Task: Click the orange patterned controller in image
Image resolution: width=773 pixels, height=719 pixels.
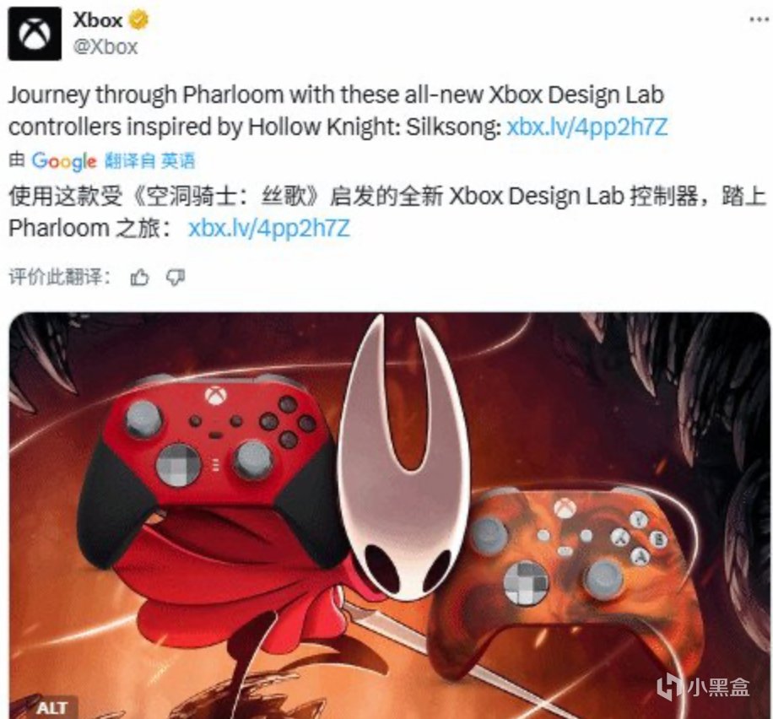Action: [x=567, y=567]
